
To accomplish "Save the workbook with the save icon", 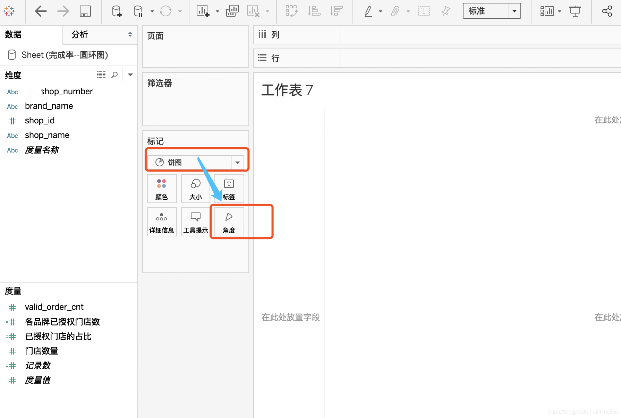I will pos(85,11).
